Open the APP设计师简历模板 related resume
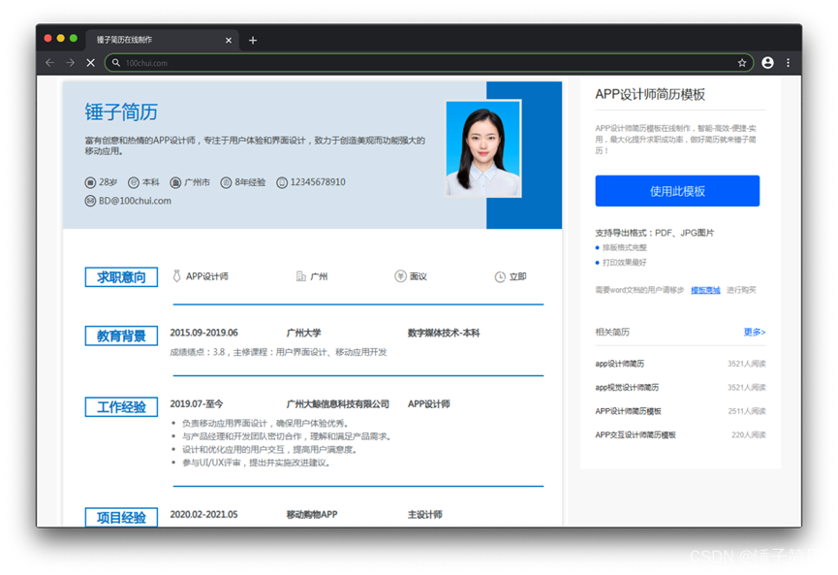The width and height of the screenshot is (838, 575). pyautogui.click(x=628, y=411)
